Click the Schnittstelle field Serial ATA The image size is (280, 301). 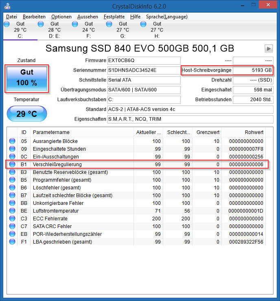[144, 80]
